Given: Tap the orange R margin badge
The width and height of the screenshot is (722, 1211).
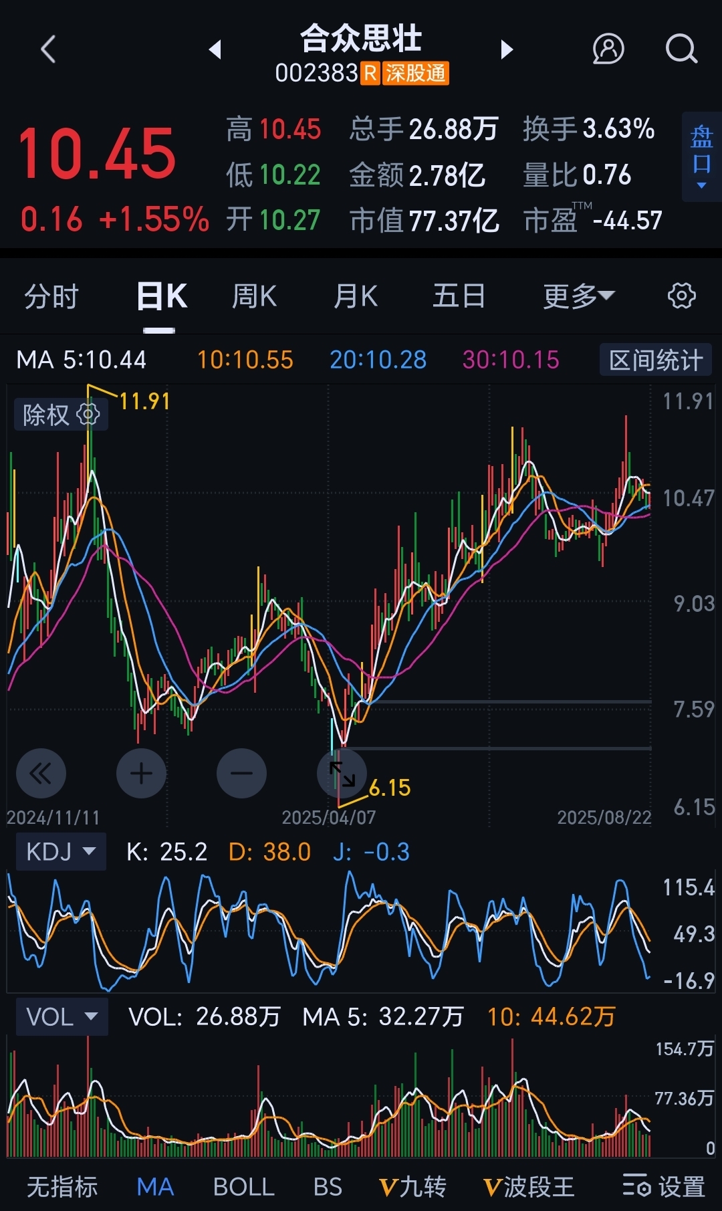Looking at the screenshot, I should tap(370, 73).
